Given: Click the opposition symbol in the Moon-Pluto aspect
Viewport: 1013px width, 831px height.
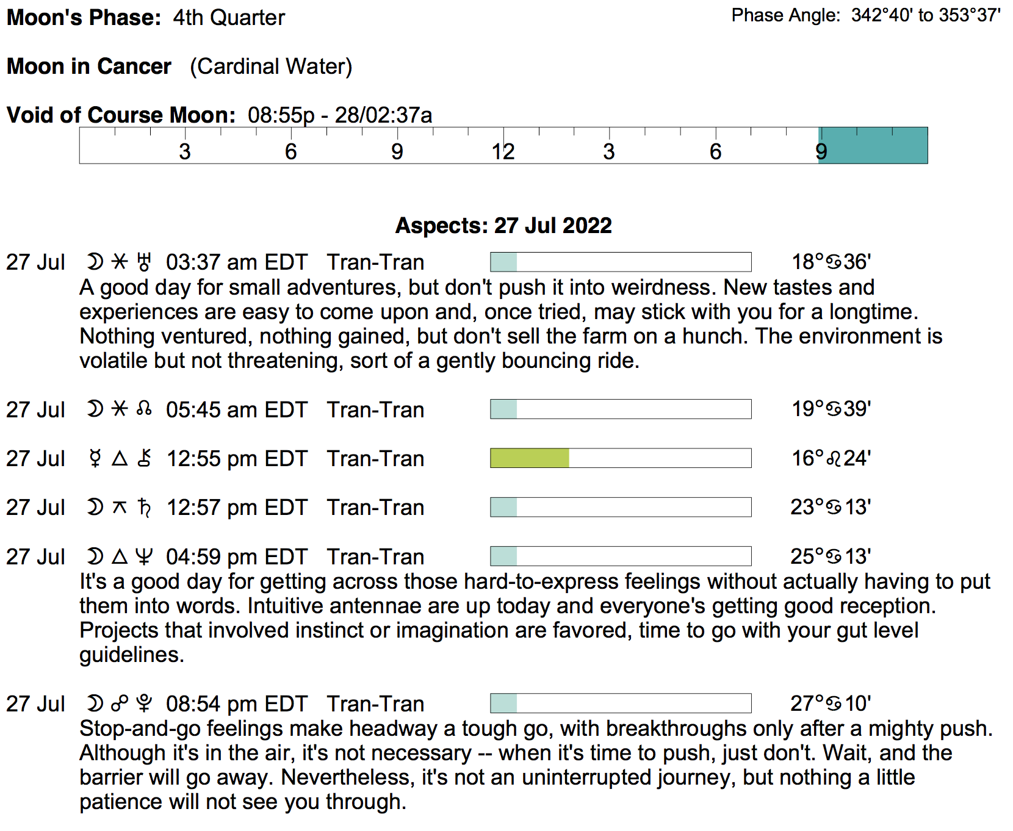Looking at the screenshot, I should pyautogui.click(x=120, y=703).
